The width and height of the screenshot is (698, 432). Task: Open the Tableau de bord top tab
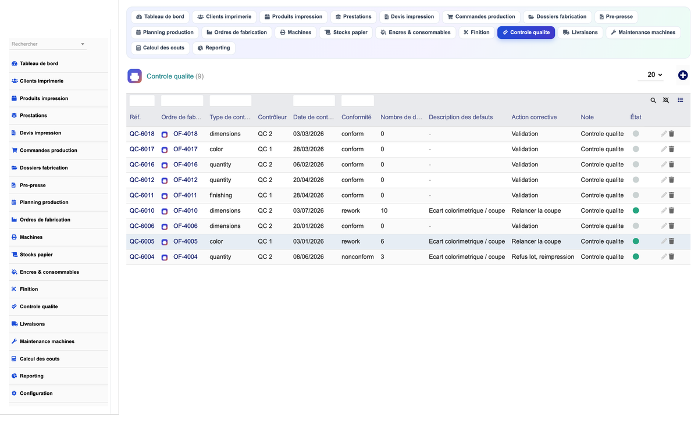coord(160,17)
